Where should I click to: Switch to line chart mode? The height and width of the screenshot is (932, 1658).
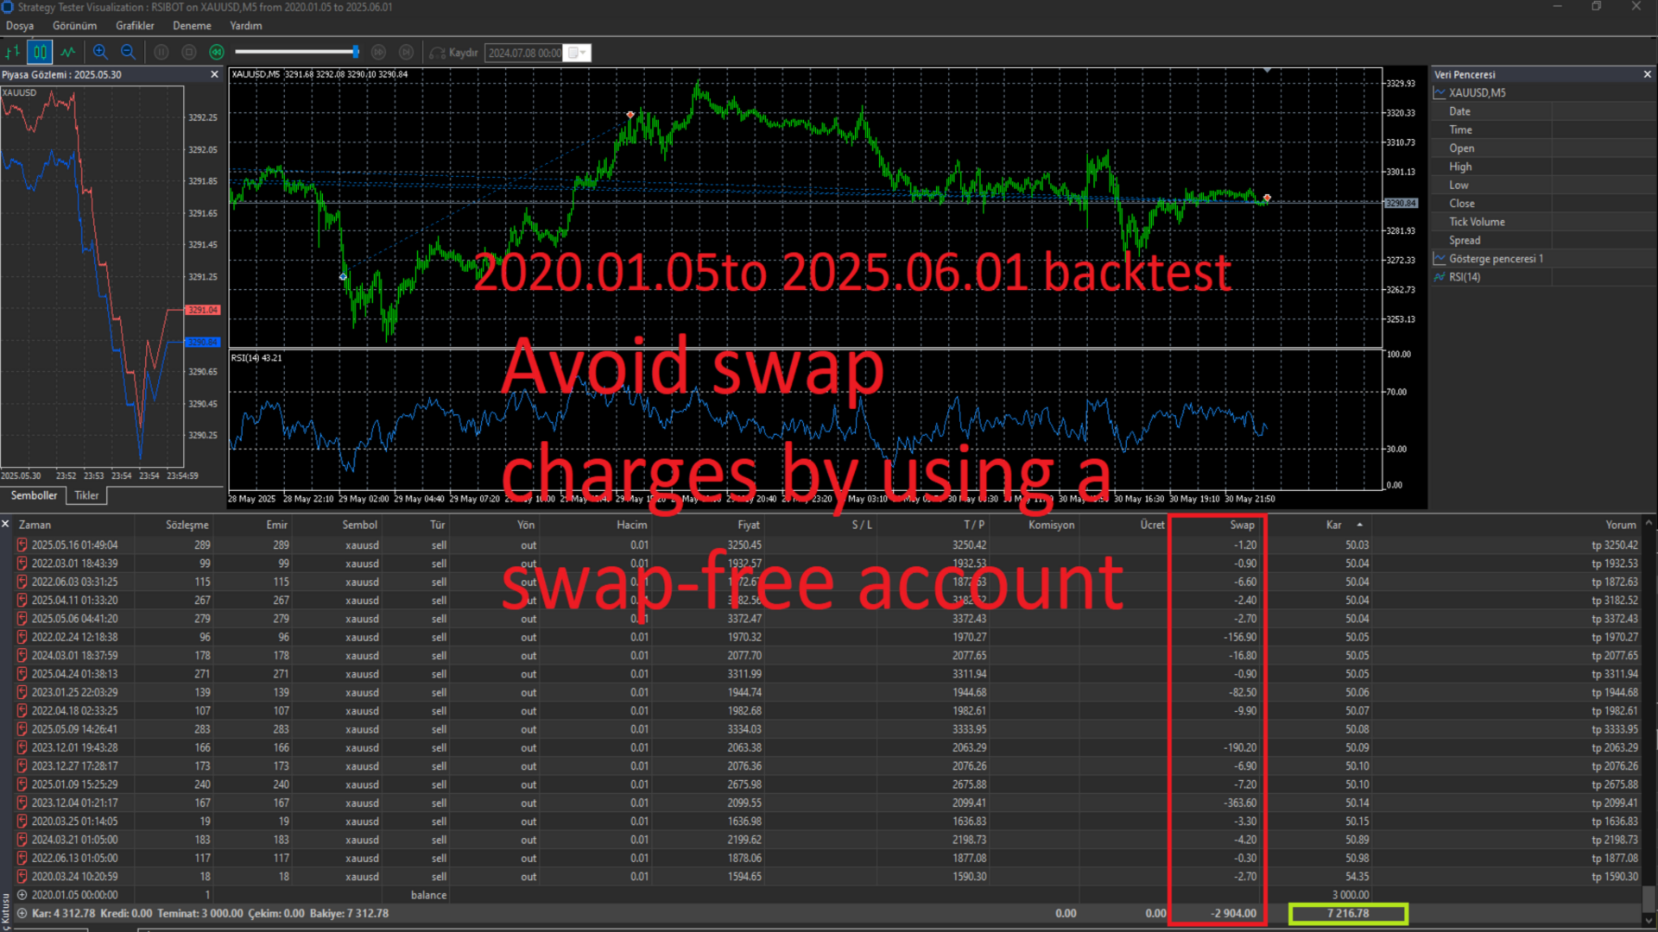point(67,53)
